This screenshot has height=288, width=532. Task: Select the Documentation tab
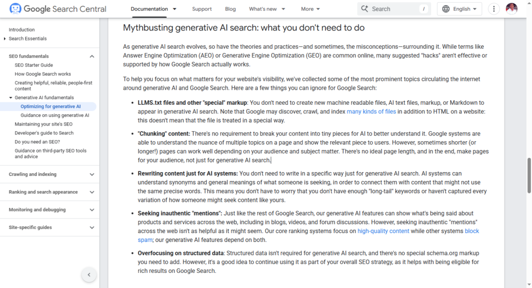[149, 9]
